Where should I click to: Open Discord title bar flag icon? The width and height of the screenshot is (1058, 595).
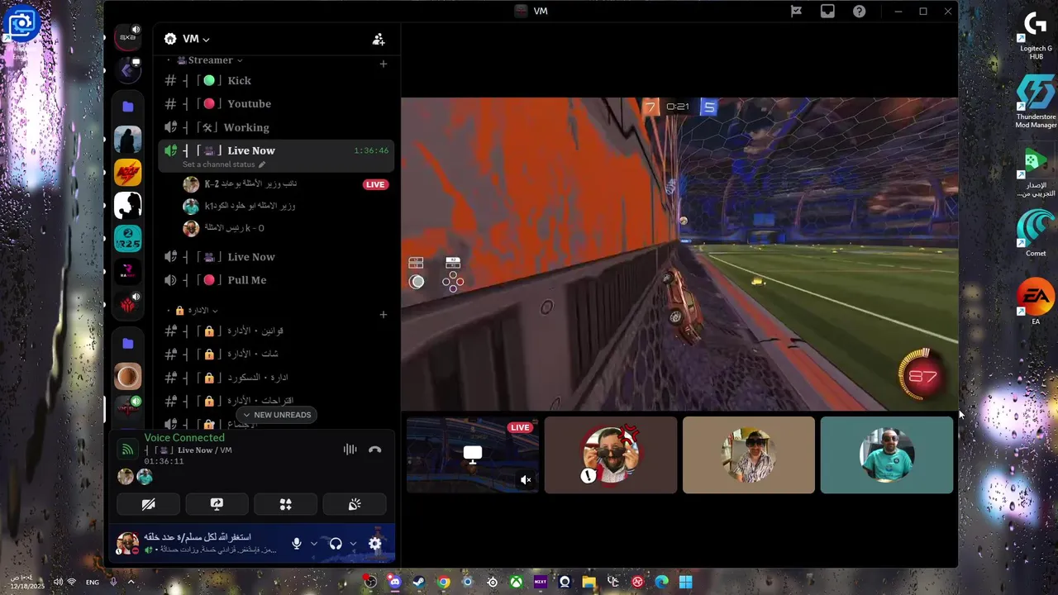[796, 11]
